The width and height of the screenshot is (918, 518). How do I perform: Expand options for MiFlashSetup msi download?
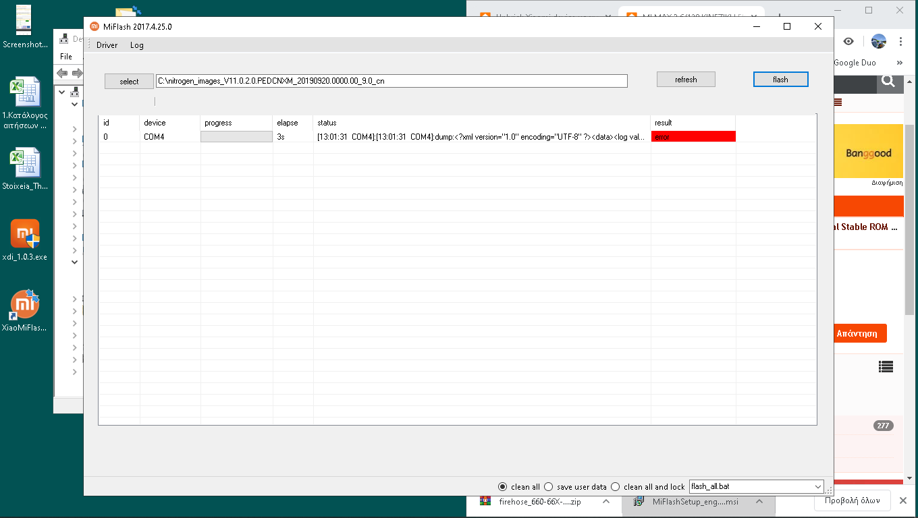tap(759, 501)
